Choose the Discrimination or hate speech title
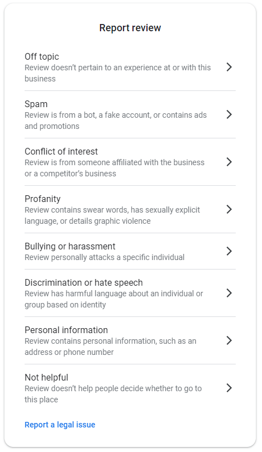262x452 pixels. (x=84, y=282)
